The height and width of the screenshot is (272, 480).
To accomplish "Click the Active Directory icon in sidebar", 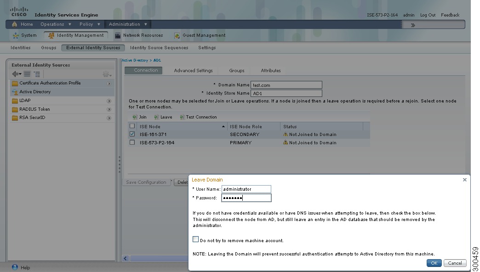I will coord(15,92).
